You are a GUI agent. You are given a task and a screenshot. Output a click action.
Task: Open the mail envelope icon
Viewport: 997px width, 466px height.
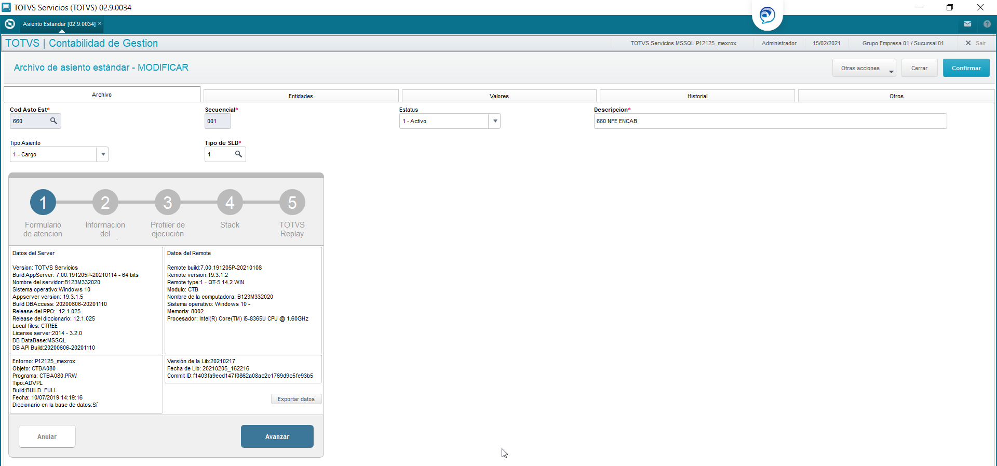967,24
